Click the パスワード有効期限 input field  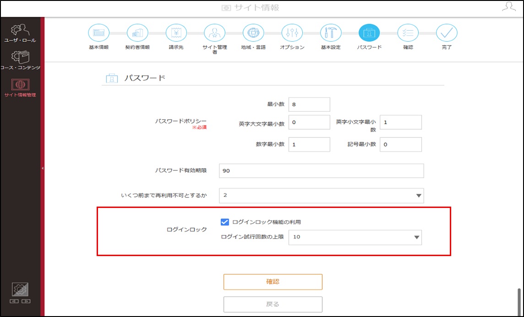[322, 171]
